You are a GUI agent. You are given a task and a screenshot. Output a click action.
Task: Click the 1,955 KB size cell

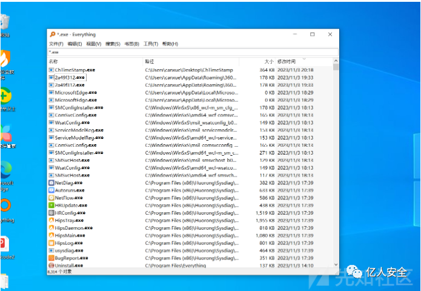tap(265, 220)
